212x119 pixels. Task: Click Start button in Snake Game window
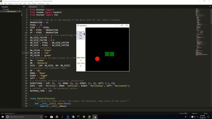tap(80, 33)
